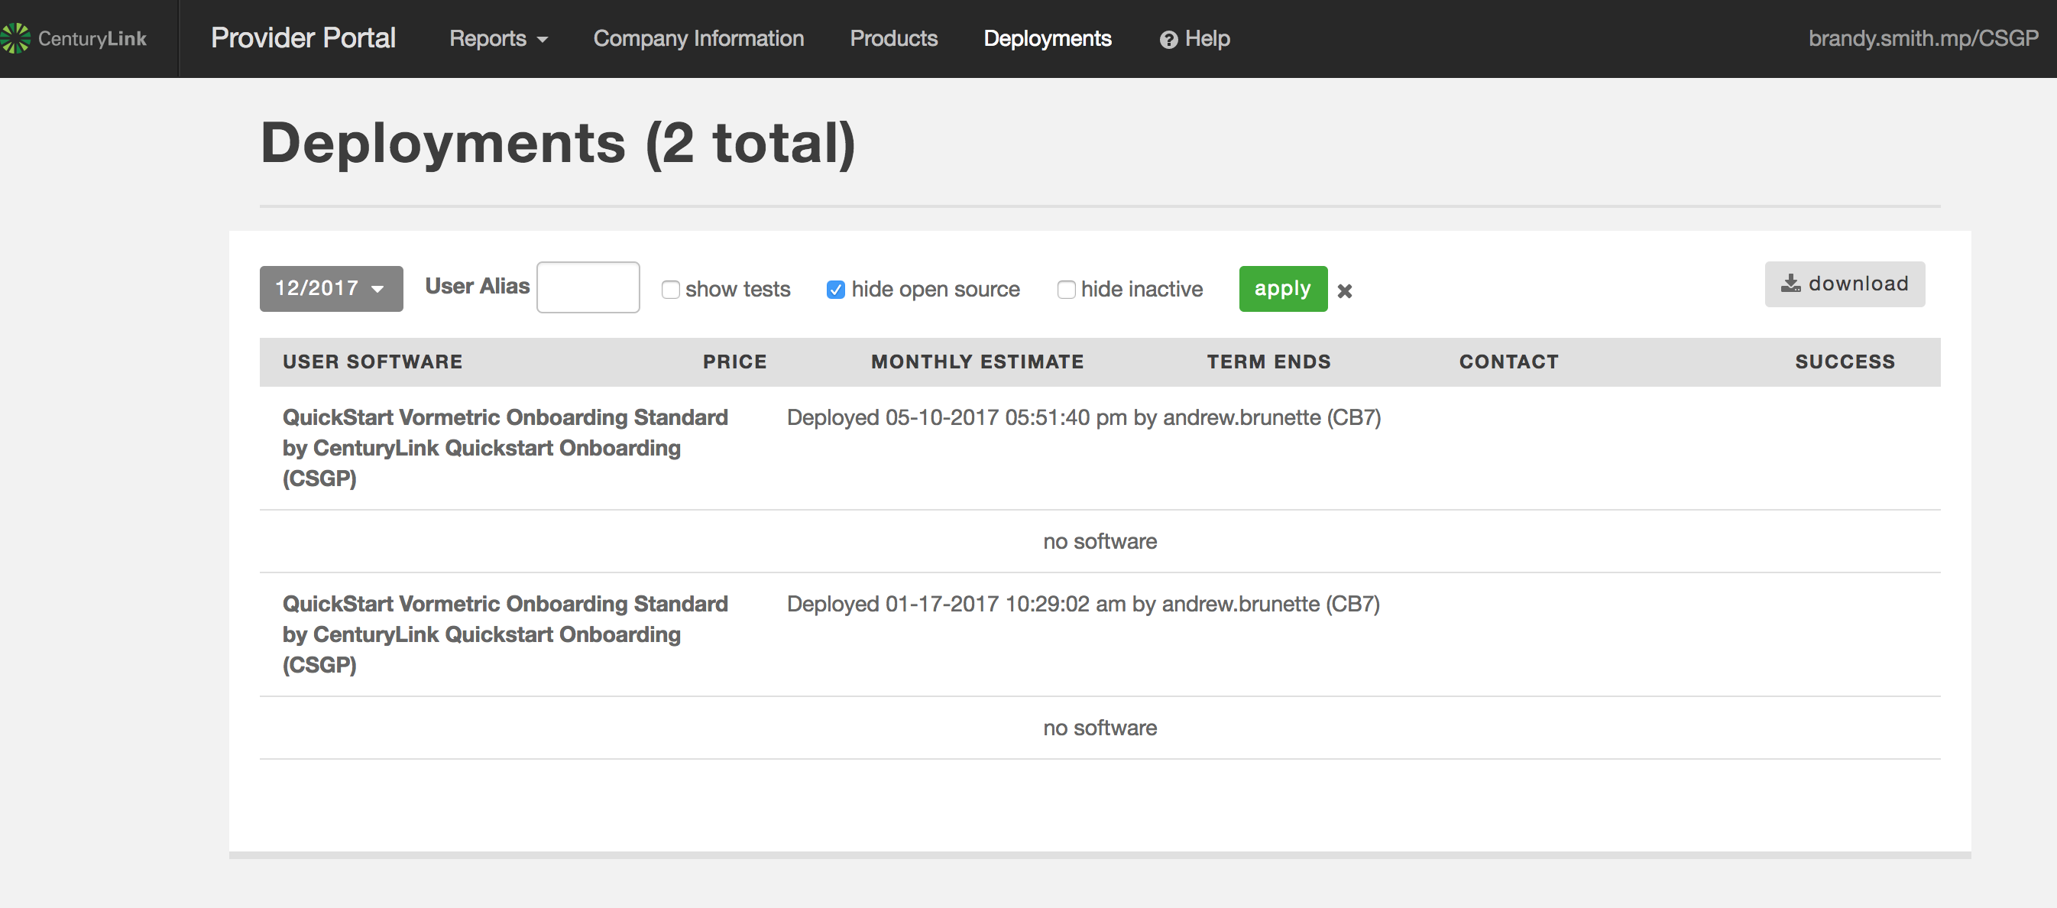Open the brandy.smith.mp/CSGP account menu
Image resolution: width=2057 pixels, height=908 pixels.
click(x=1923, y=38)
